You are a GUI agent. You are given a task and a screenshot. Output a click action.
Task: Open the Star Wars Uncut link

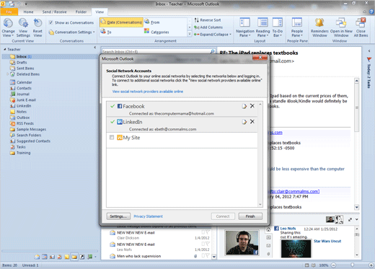pyautogui.click(x=327, y=241)
